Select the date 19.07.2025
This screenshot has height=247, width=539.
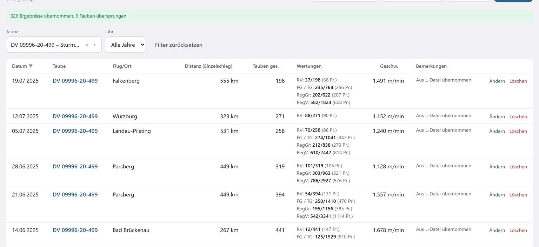pos(25,81)
